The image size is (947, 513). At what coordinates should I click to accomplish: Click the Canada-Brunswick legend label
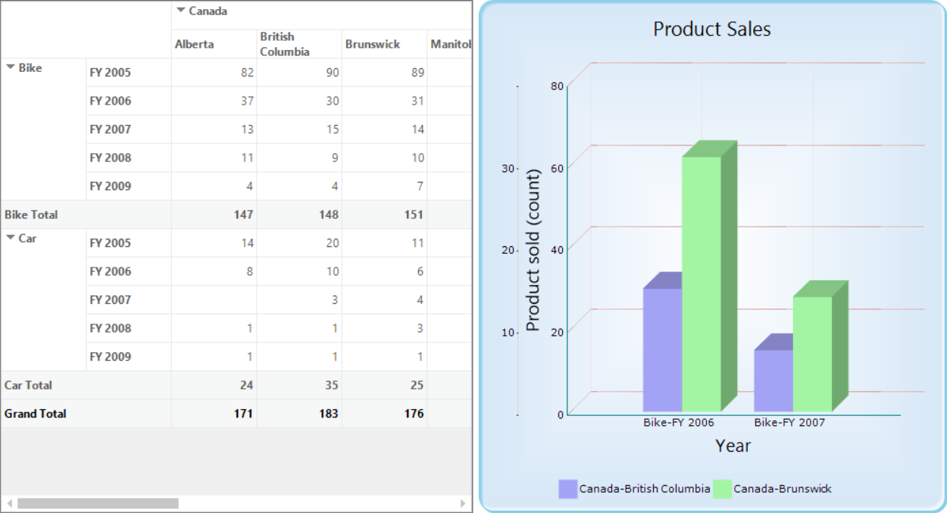(x=783, y=489)
